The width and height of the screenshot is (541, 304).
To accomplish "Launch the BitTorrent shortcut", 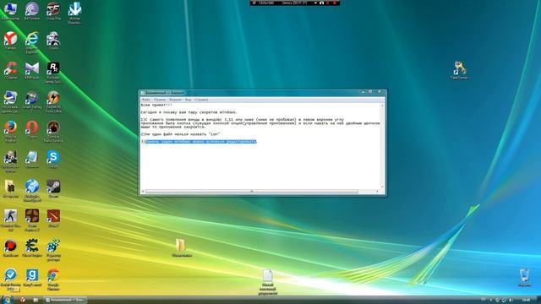I will tap(32, 11).
